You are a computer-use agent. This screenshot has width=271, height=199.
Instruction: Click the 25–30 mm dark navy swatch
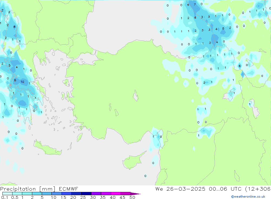click(86, 194)
